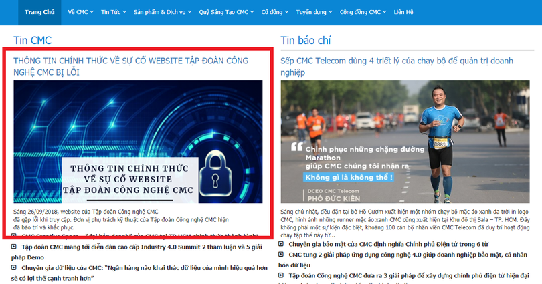The image size is (542, 284).
Task: Open the Tin Tức menu
Action: coord(113,12)
